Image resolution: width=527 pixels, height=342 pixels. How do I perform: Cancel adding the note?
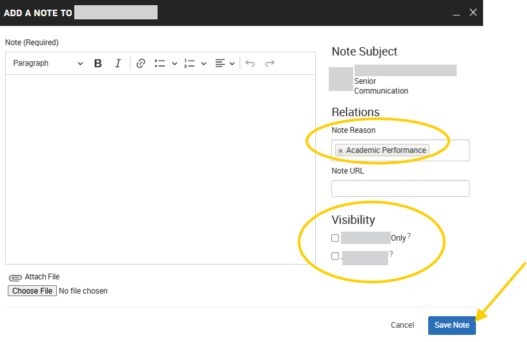[x=402, y=325]
